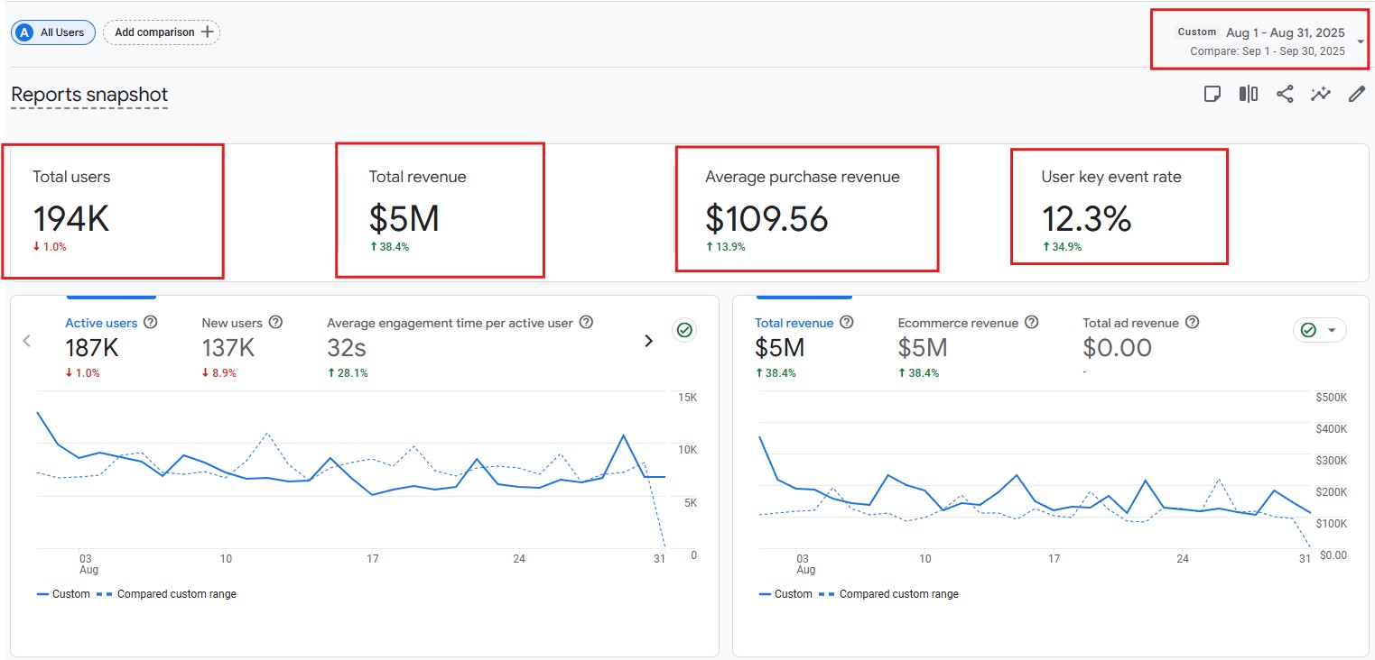Go to previous metrics with left chevron
1375x660 pixels.
click(27, 341)
